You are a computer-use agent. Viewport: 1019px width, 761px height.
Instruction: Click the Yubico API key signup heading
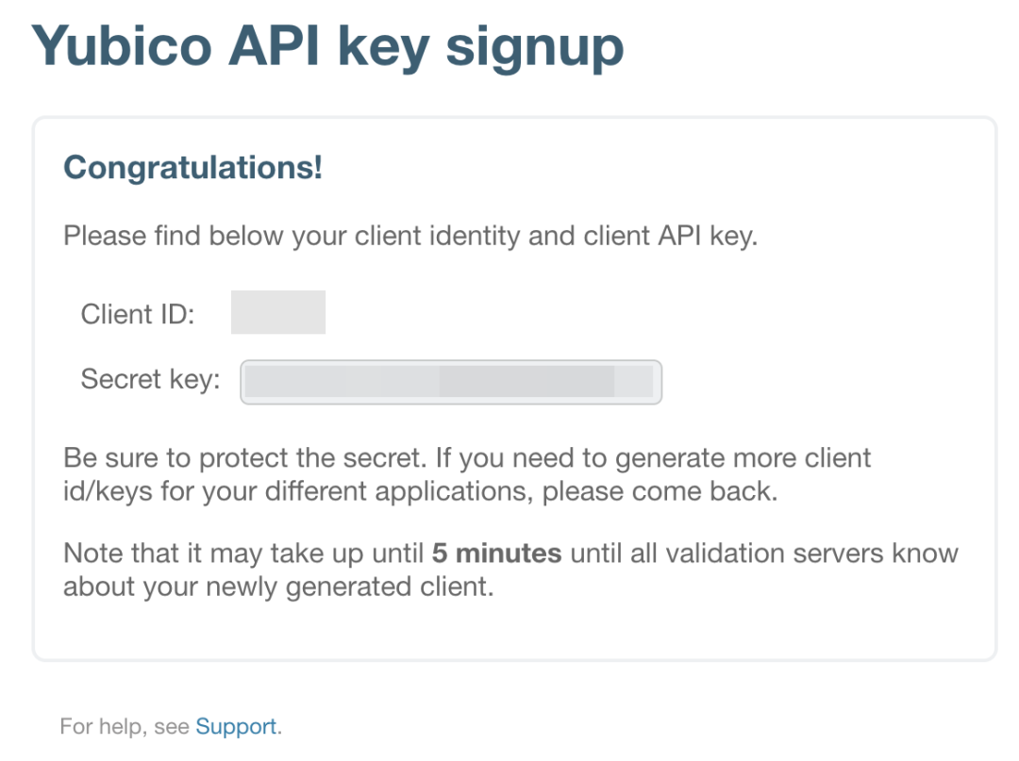click(327, 45)
